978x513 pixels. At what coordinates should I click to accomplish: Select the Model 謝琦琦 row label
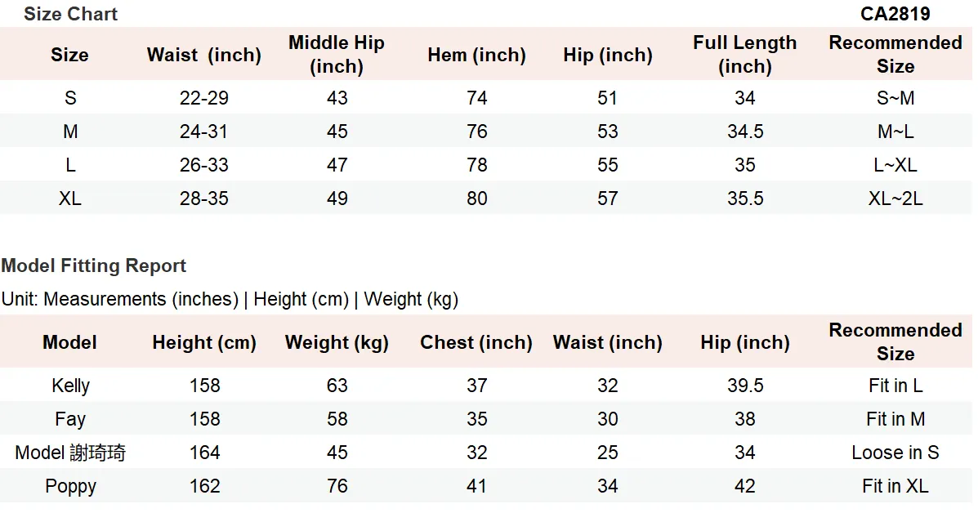[70, 453]
